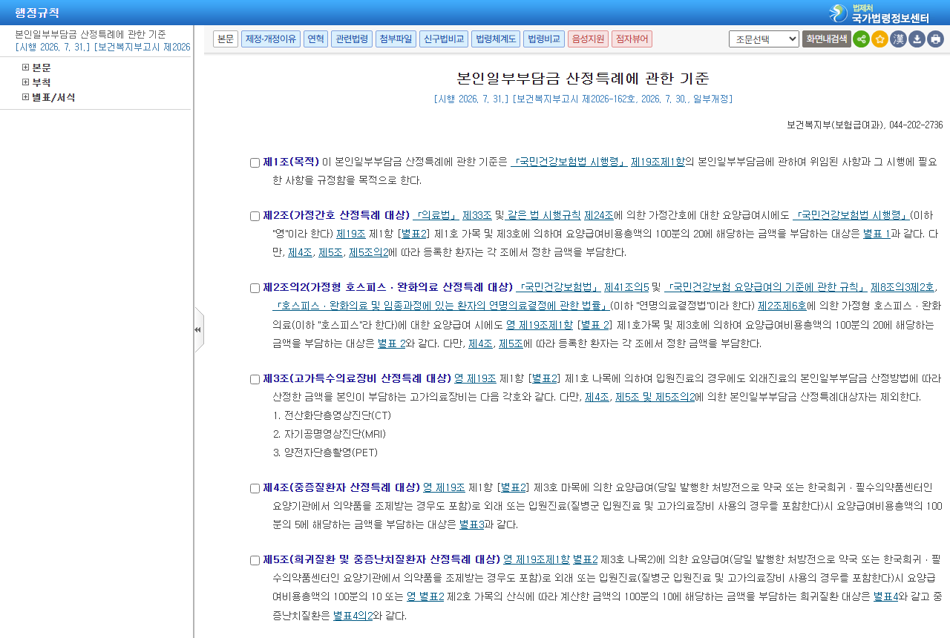The width and height of the screenshot is (950, 638).
Task: Expand the 본문 tree node
Action: [26, 68]
